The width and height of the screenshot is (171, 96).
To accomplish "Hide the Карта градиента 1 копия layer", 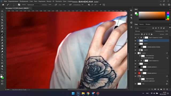I will [135, 38].
